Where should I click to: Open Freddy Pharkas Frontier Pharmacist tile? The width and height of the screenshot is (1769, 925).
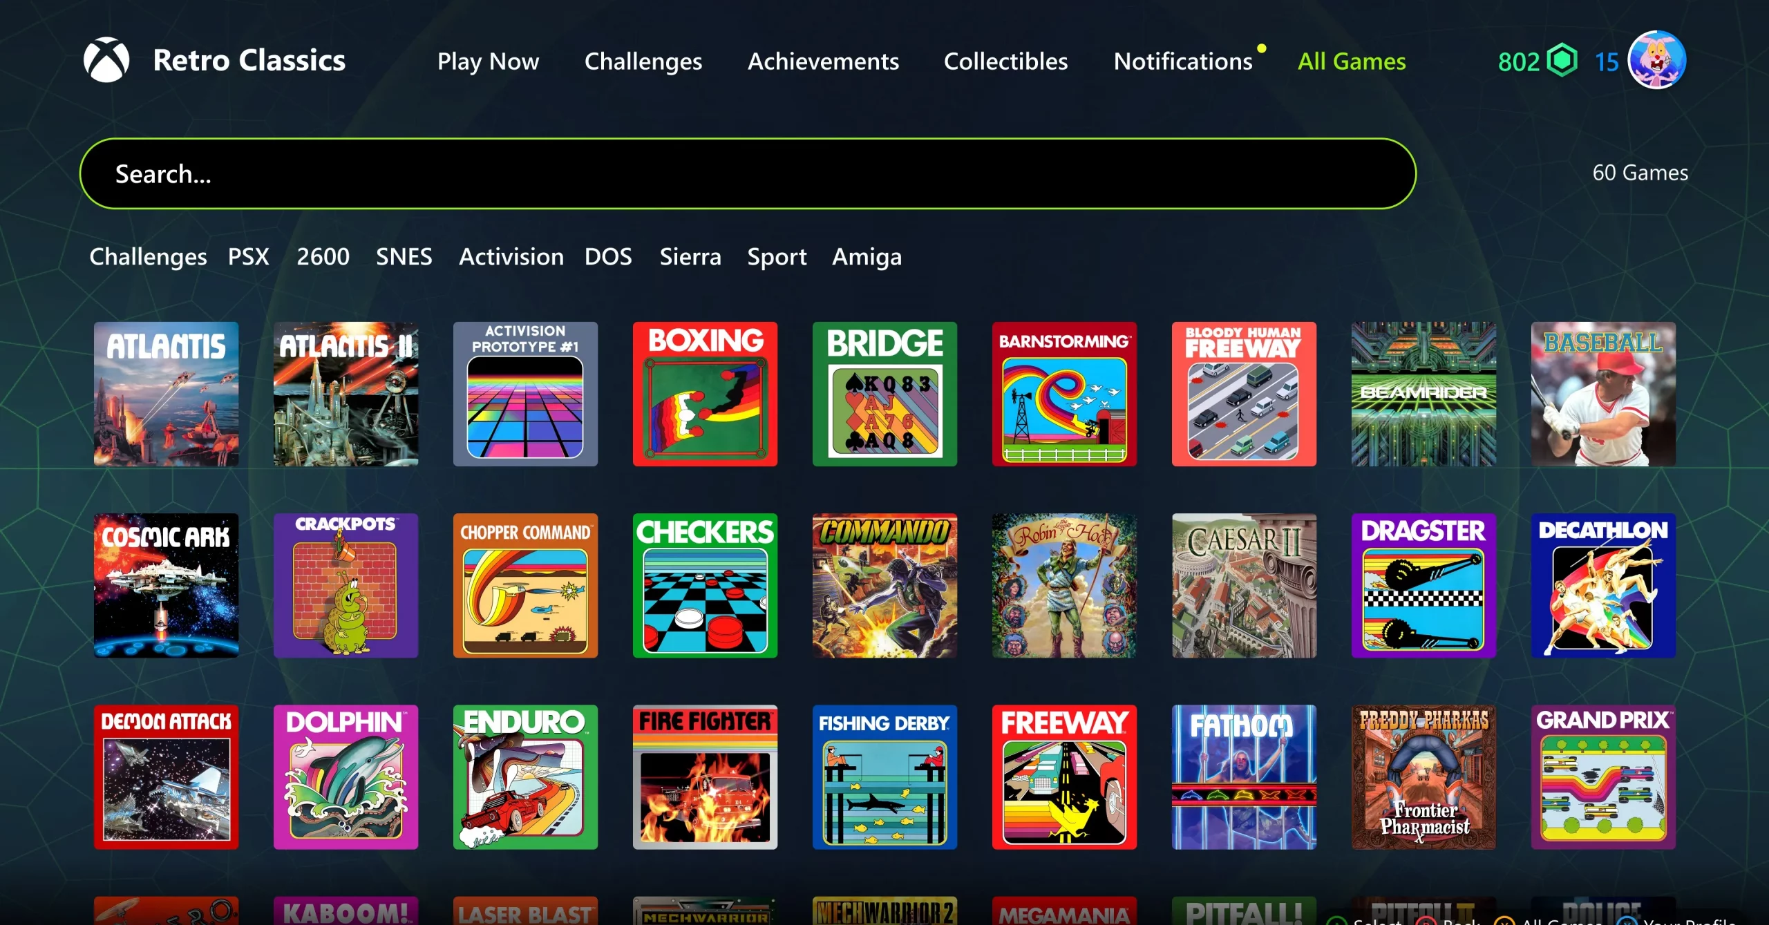tap(1423, 776)
